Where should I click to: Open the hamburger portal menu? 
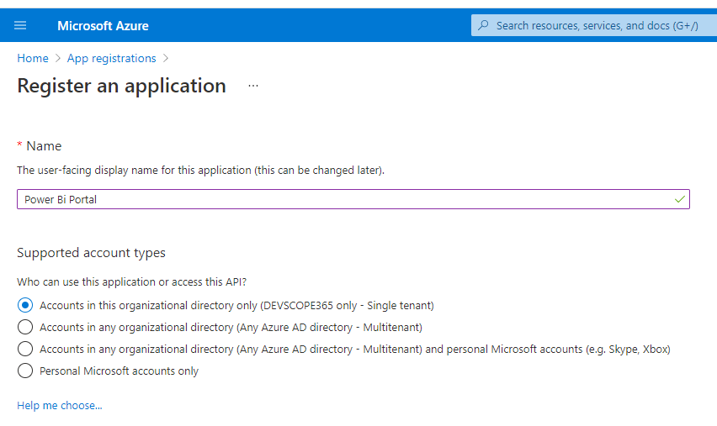pos(20,25)
